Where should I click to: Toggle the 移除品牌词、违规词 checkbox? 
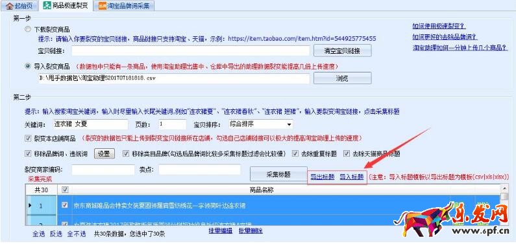pos(28,153)
